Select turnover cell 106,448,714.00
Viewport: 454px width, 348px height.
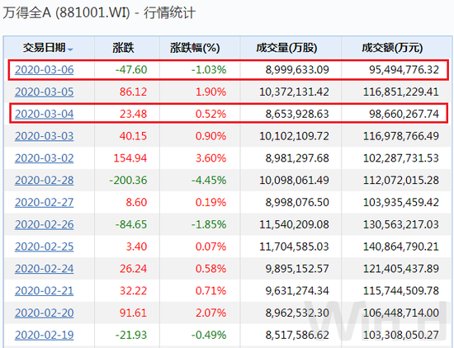click(x=401, y=313)
